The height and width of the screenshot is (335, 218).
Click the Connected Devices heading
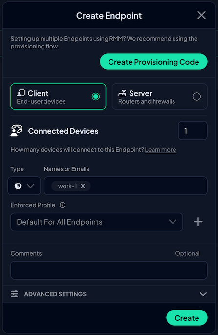(63, 131)
